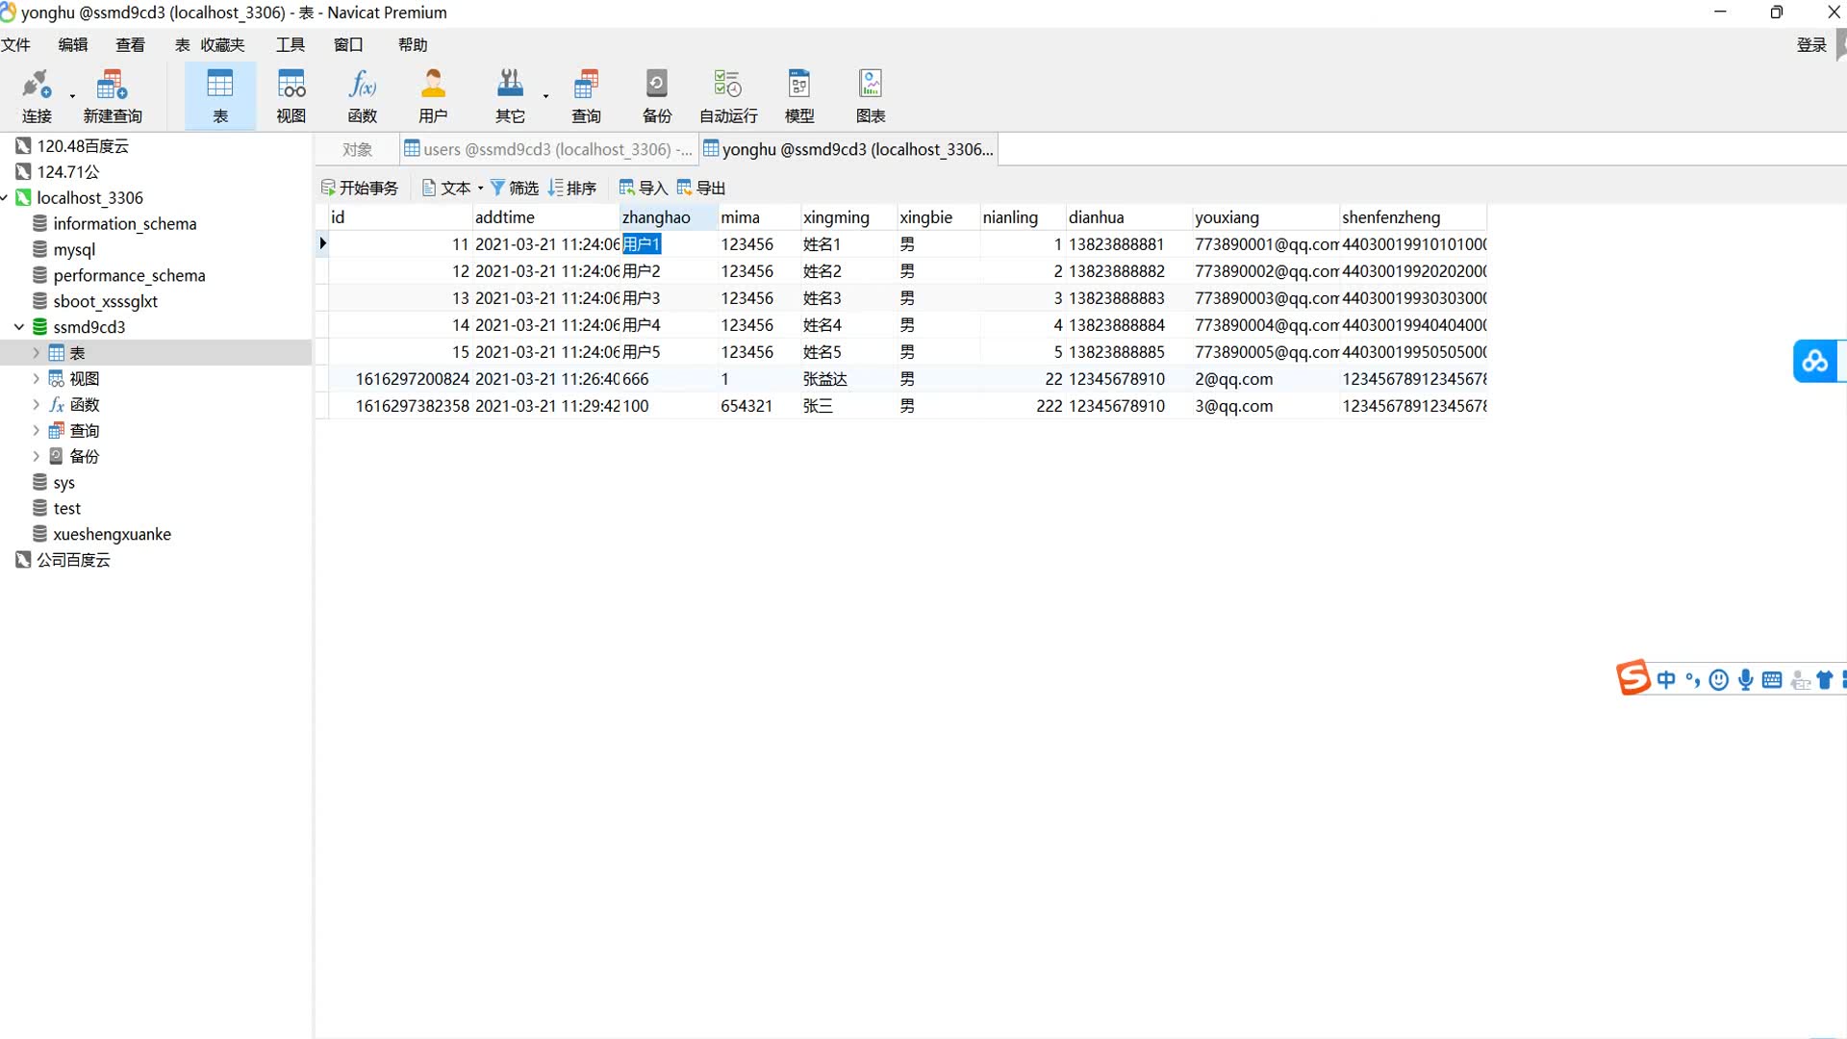Click the Charts (图表) toolbar icon
The width and height of the screenshot is (1847, 1039).
(x=870, y=95)
